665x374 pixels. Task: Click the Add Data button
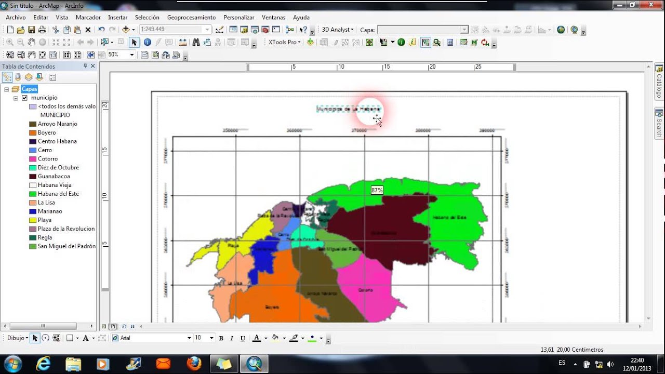pos(126,30)
